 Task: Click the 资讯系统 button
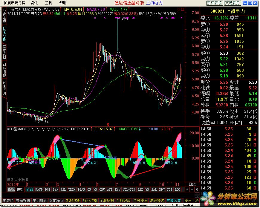coord(214,3)
